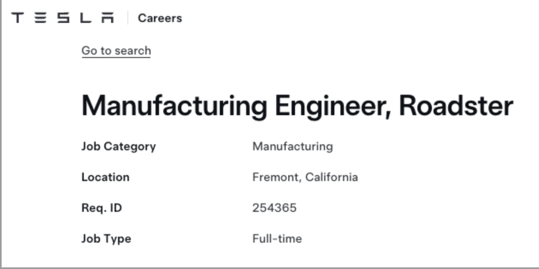Click the vertical divider left of Careers

click(128, 18)
